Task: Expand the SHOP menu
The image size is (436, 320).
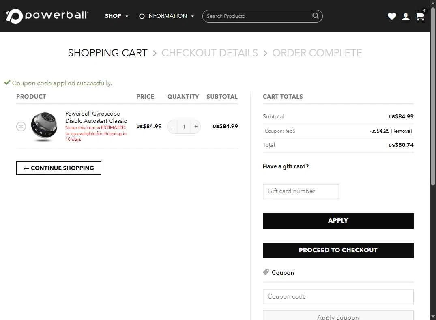Action: (x=116, y=16)
